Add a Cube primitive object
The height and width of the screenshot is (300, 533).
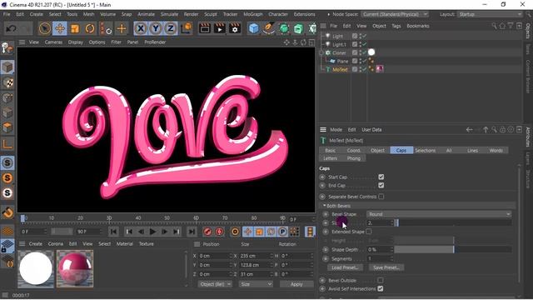tap(253, 28)
